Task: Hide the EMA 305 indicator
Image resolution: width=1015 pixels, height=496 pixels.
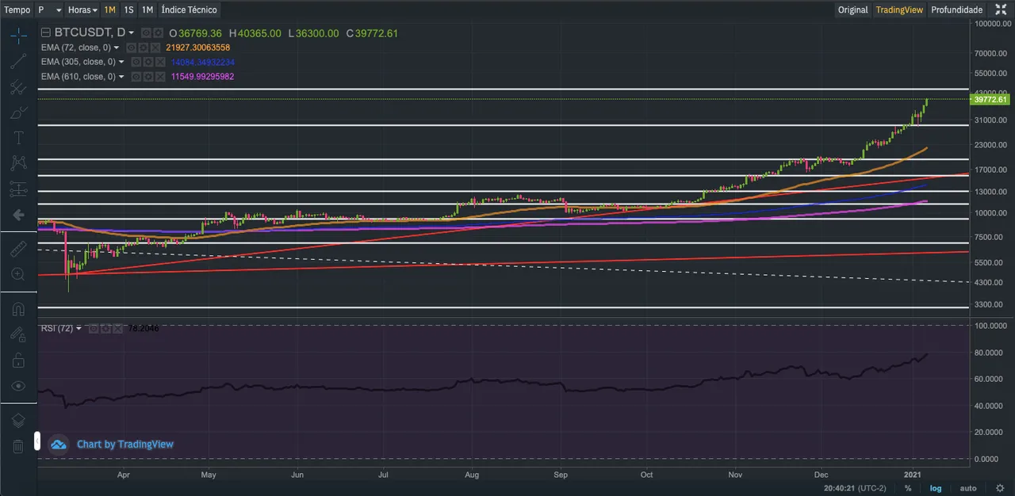Action: 136,62
